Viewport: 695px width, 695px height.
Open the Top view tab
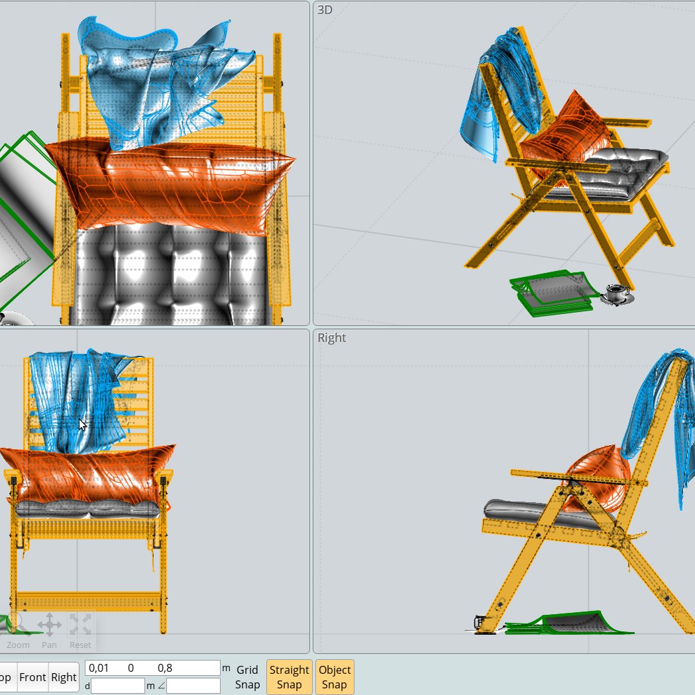(x=5, y=677)
